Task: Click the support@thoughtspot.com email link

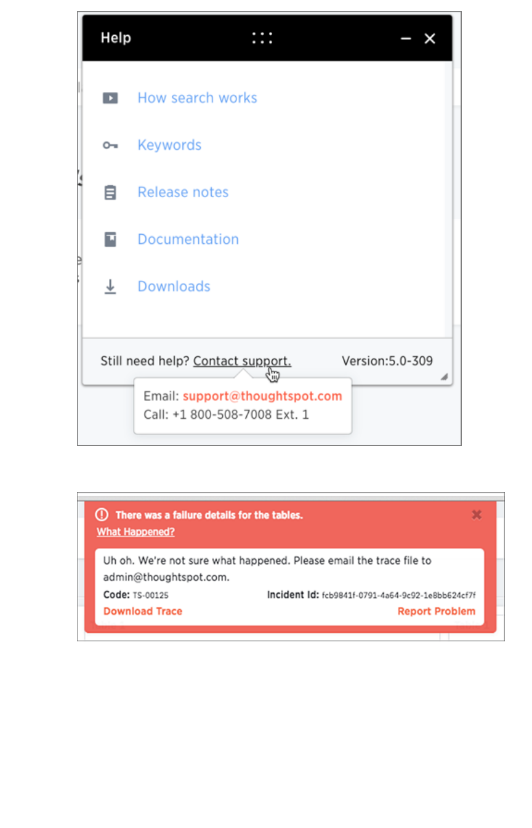Action: pos(262,396)
